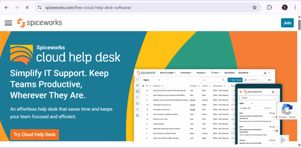
Task: Click the Accept link for ticket 5
Action: click(x=193, y=100)
